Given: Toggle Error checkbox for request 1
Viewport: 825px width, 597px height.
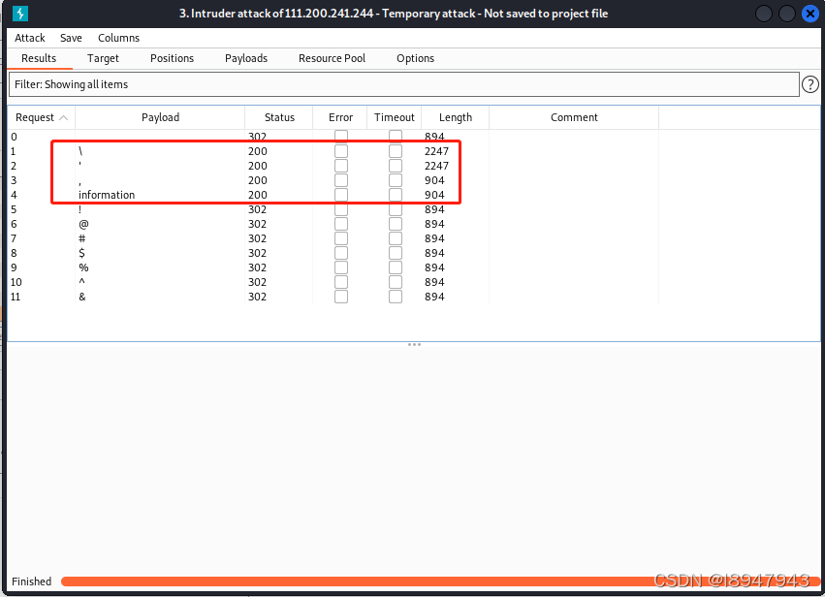Looking at the screenshot, I should pos(341,151).
